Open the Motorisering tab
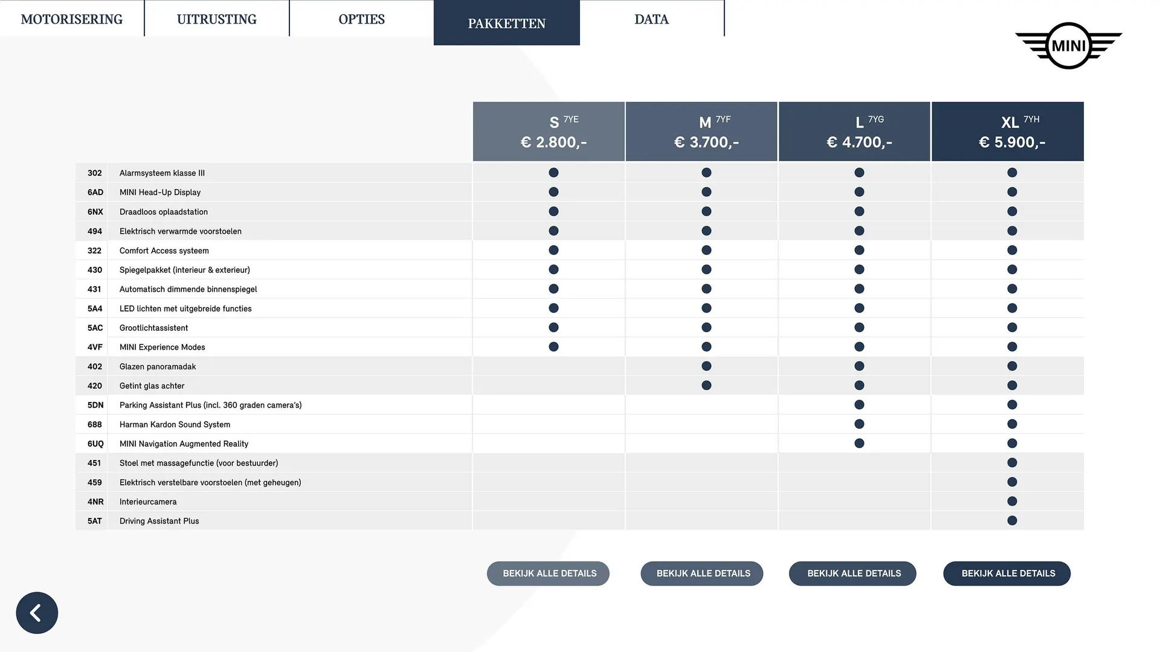 (72, 19)
